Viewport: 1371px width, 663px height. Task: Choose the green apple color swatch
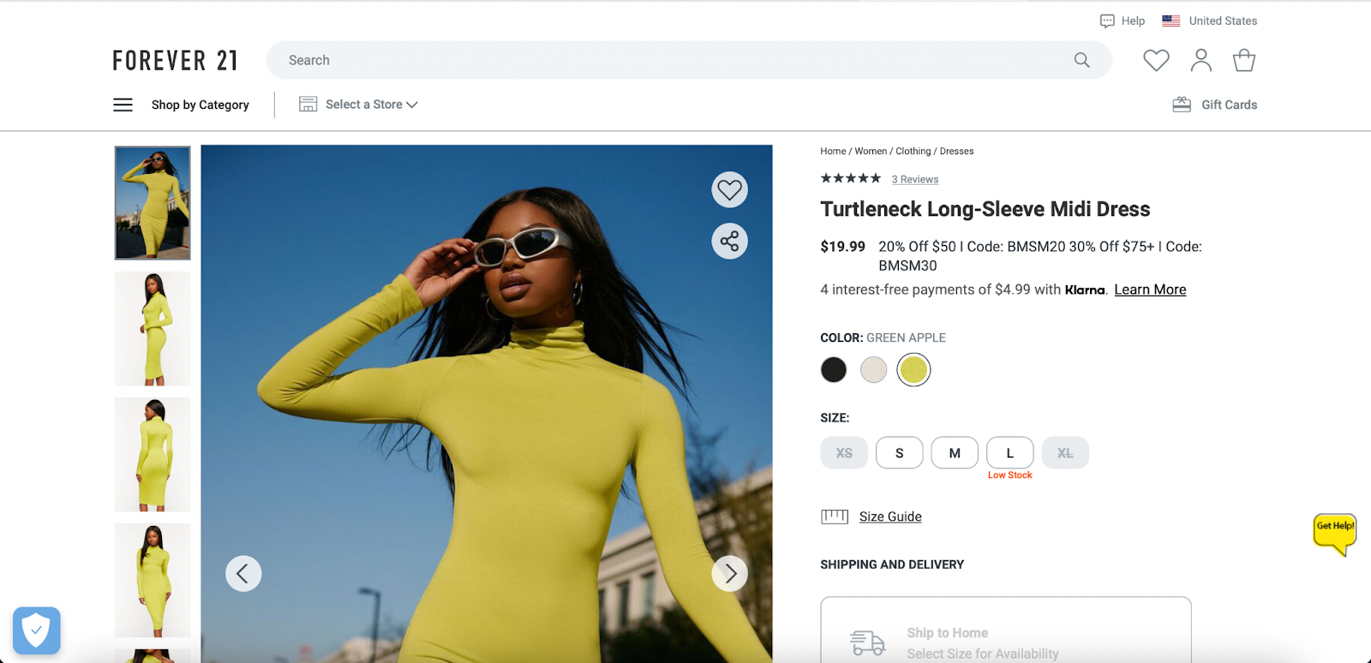(913, 370)
